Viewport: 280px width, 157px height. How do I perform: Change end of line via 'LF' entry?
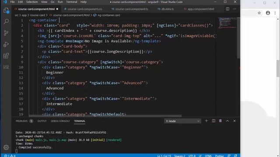pos(200,156)
